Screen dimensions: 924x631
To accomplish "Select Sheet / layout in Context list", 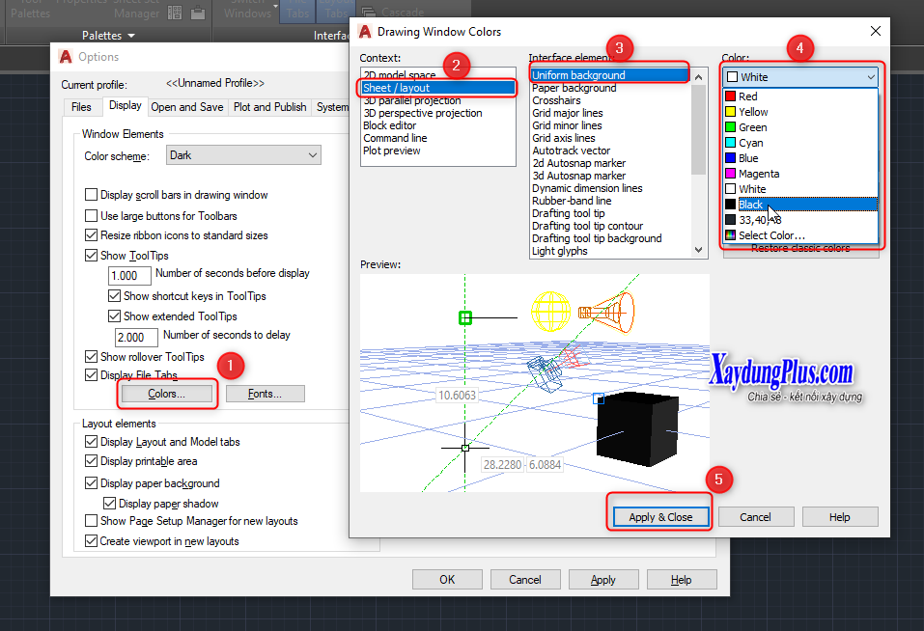I will [x=396, y=87].
